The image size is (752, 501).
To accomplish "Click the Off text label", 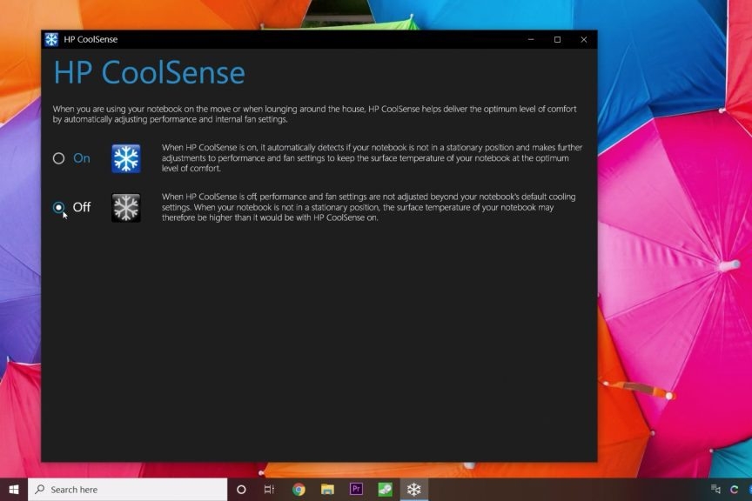I will pyautogui.click(x=83, y=208).
